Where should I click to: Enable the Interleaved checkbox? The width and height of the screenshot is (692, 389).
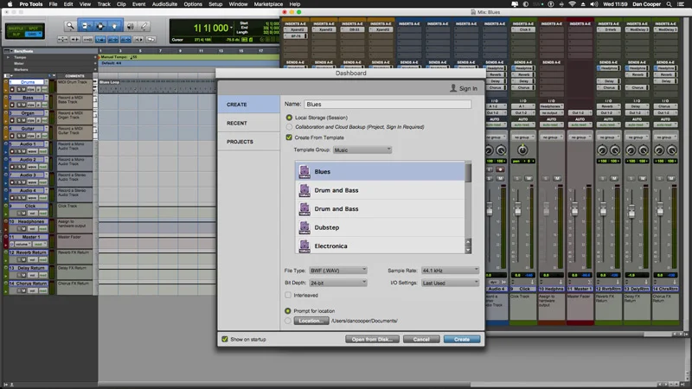pos(288,295)
